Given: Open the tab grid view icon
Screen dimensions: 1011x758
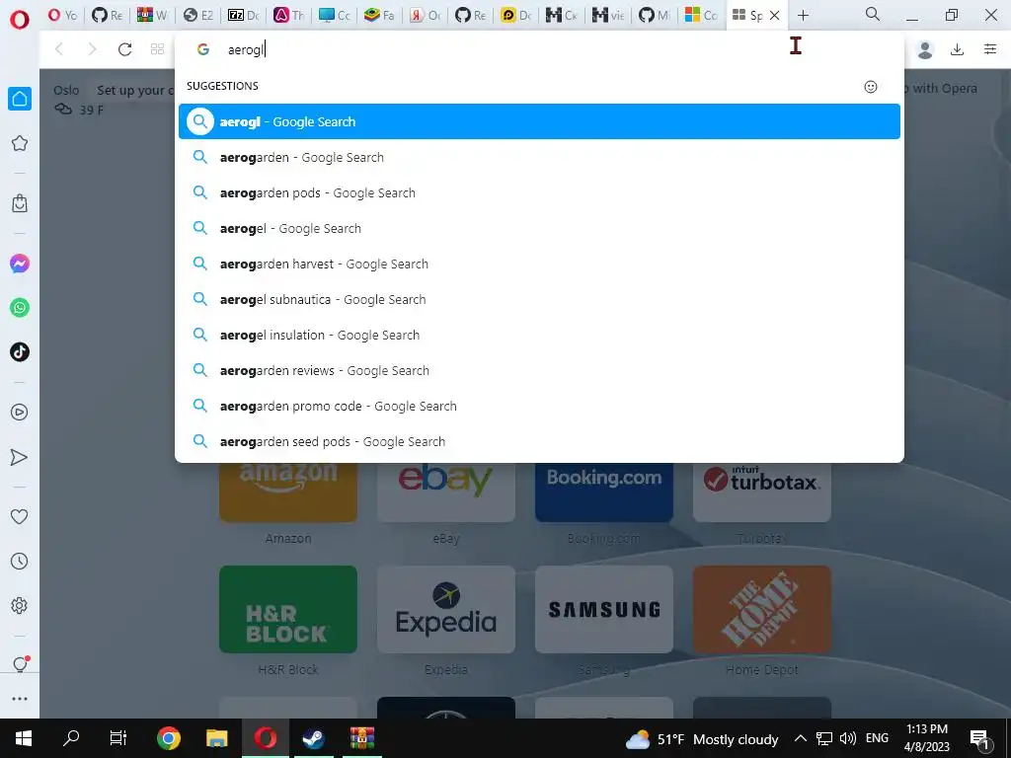Looking at the screenshot, I should [x=157, y=49].
